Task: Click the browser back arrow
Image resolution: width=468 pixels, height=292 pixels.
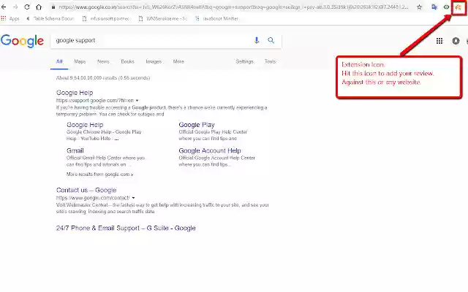Action: [x=3, y=7]
